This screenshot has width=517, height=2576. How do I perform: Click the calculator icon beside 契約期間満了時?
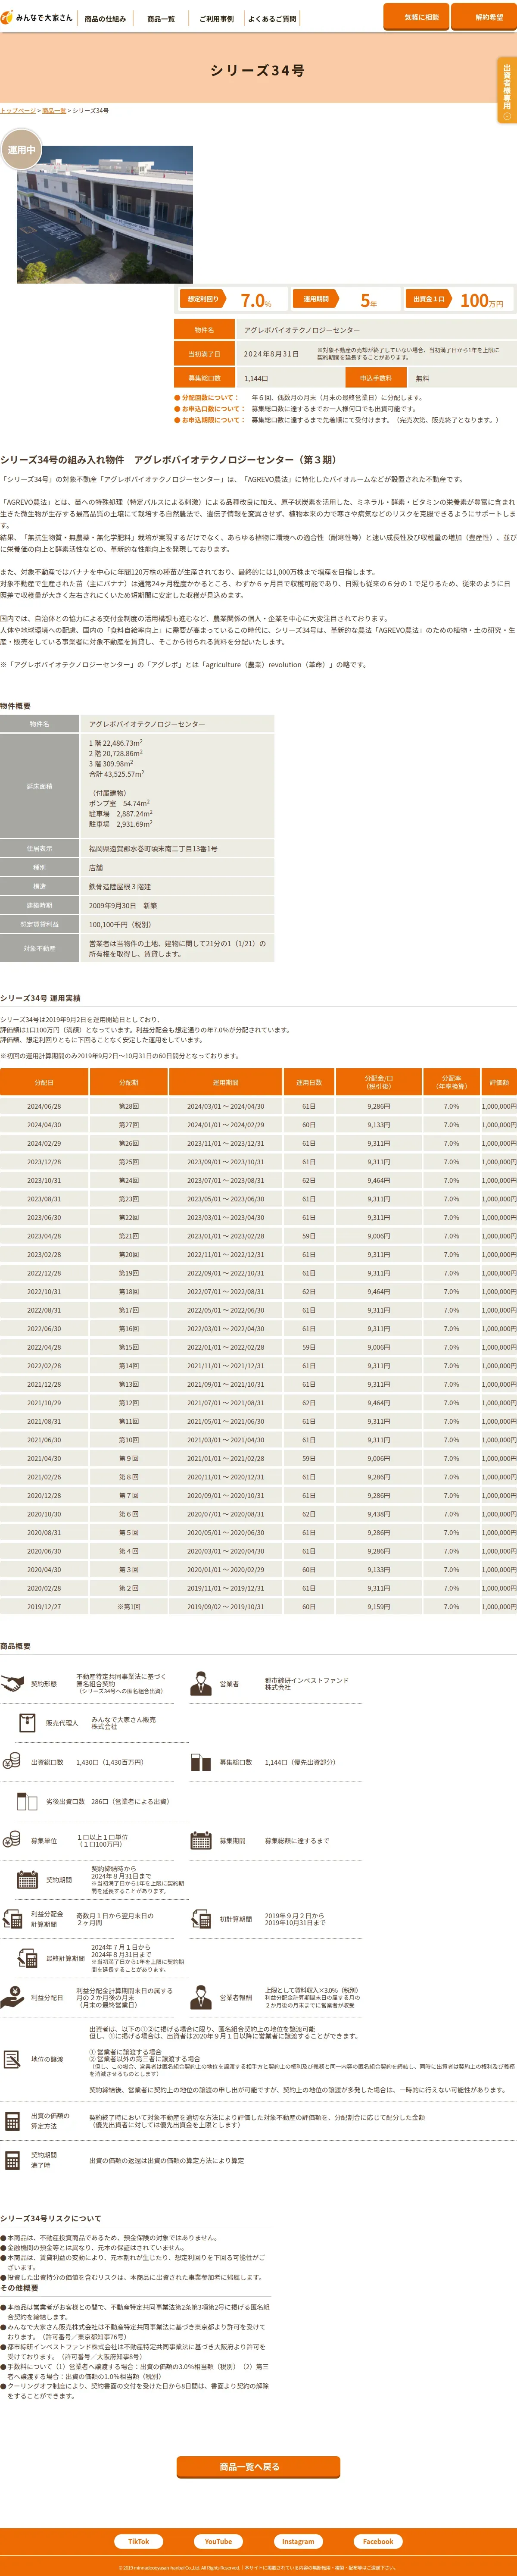pyautogui.click(x=12, y=2159)
